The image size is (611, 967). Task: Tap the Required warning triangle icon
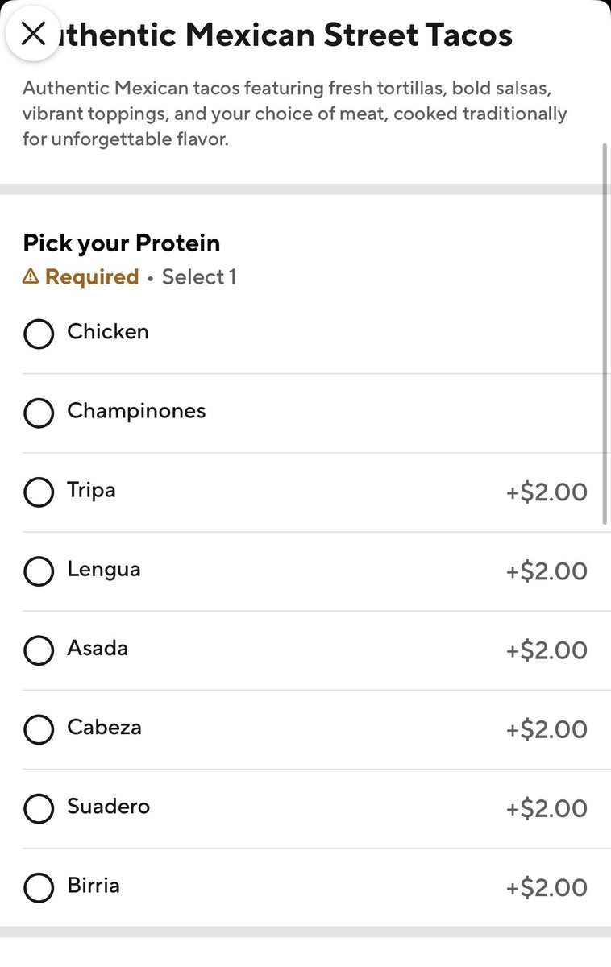pyautogui.click(x=31, y=277)
